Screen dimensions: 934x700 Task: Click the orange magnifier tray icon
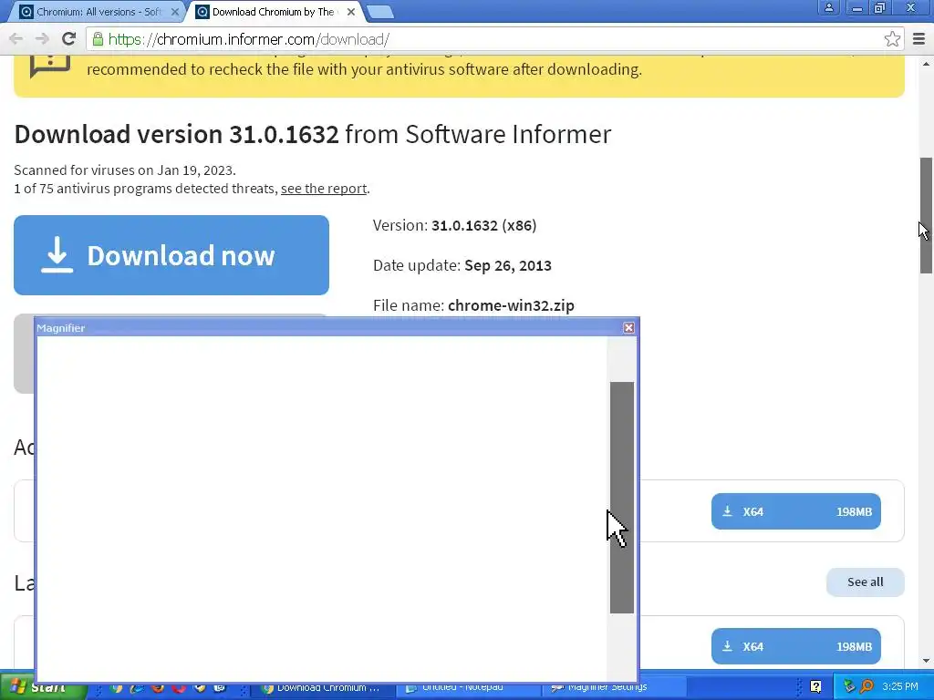pyautogui.click(x=867, y=687)
